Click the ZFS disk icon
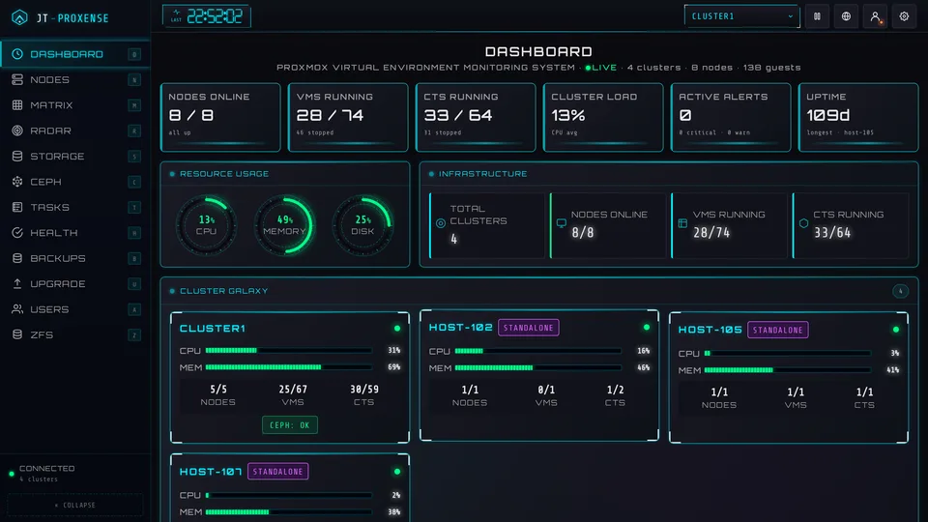The image size is (928, 522). 17,334
